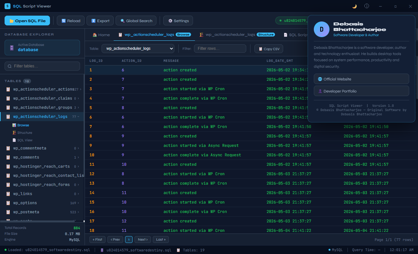Viewport: 418px width, 254px height.
Task: Click wp_comments table icon
Action: [x=8, y=157]
